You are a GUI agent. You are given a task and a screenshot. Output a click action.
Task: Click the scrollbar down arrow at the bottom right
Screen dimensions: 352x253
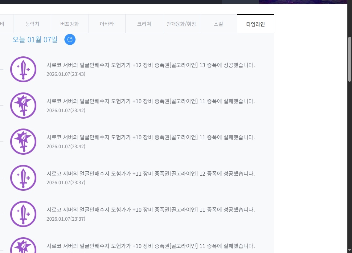(x=350, y=250)
